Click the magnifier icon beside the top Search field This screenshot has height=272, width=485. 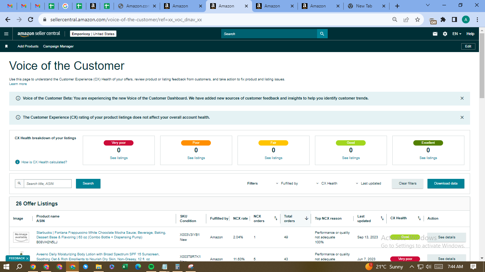pos(322,34)
